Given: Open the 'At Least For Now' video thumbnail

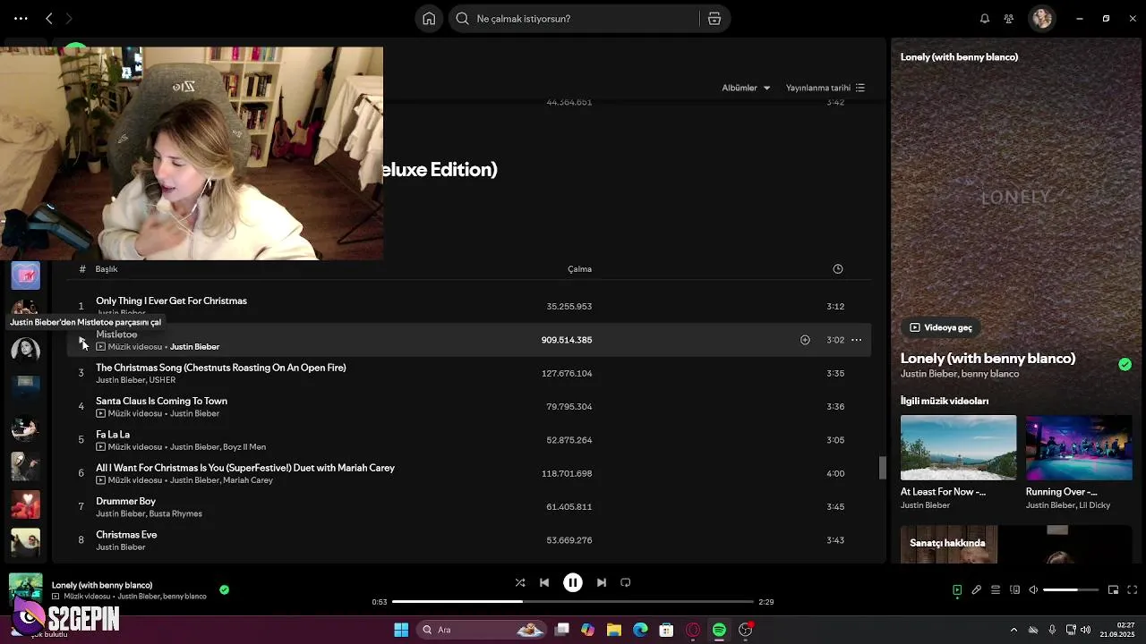Looking at the screenshot, I should coord(958,447).
